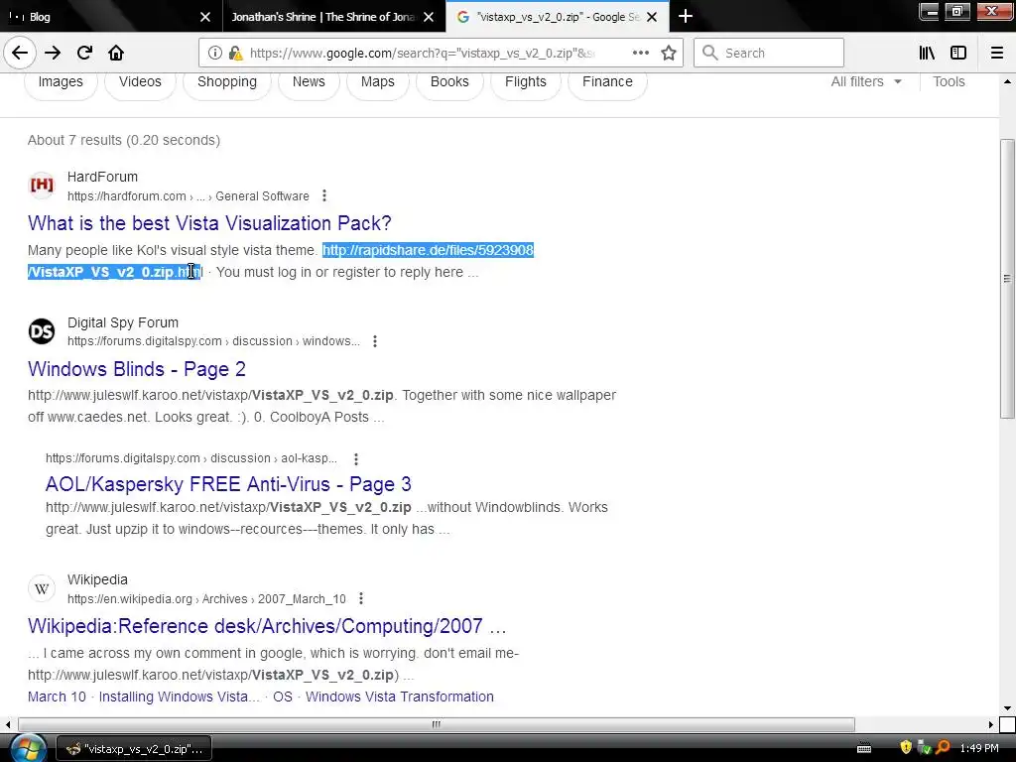Open Digital Spy Forum result options menu
Viewport: 1016px width, 762px height.
click(374, 341)
